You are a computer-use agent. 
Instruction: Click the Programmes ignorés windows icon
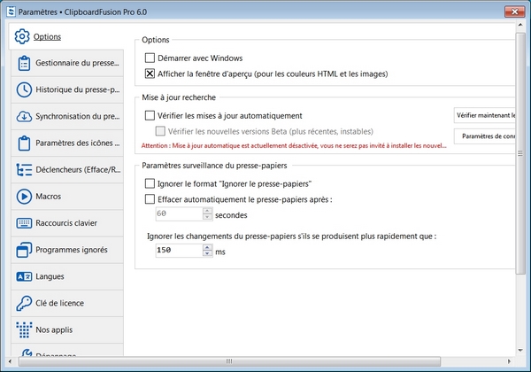24,250
